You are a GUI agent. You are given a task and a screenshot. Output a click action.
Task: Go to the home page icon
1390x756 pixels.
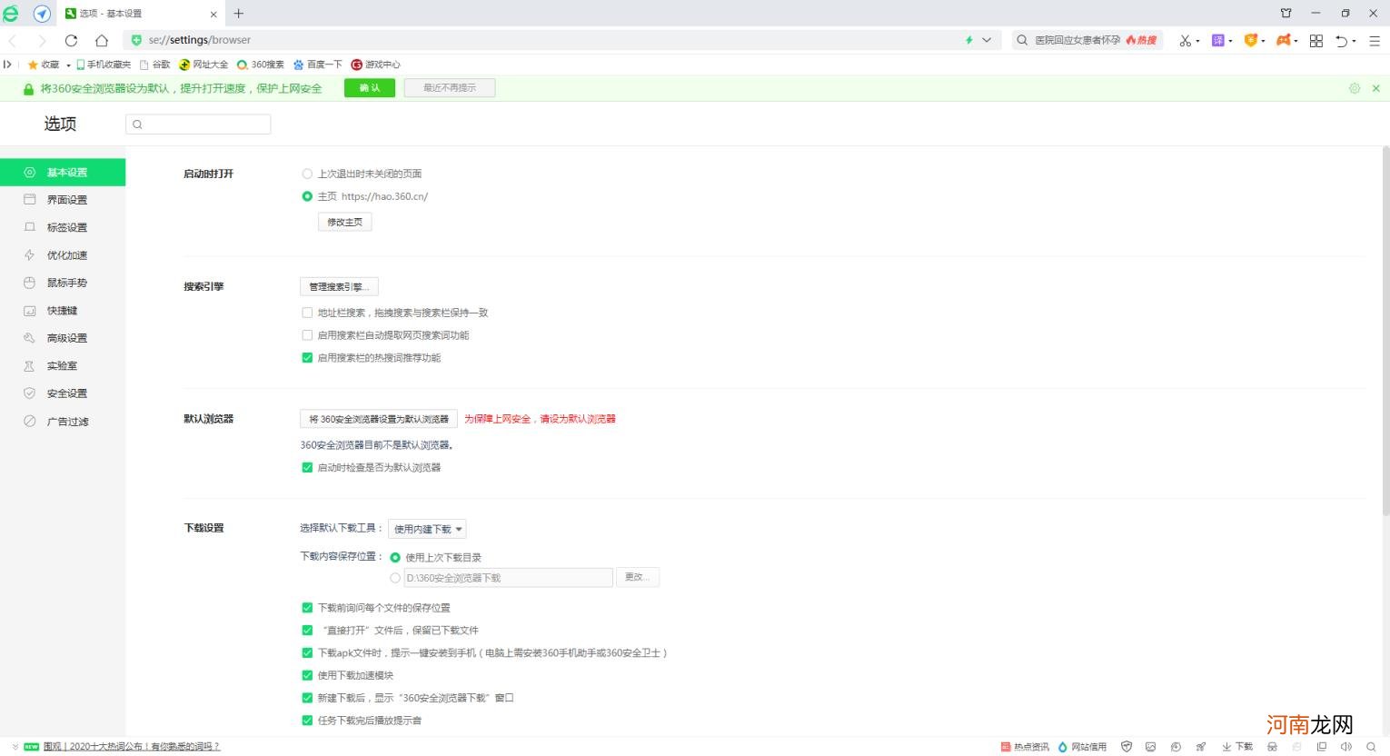tap(102, 40)
